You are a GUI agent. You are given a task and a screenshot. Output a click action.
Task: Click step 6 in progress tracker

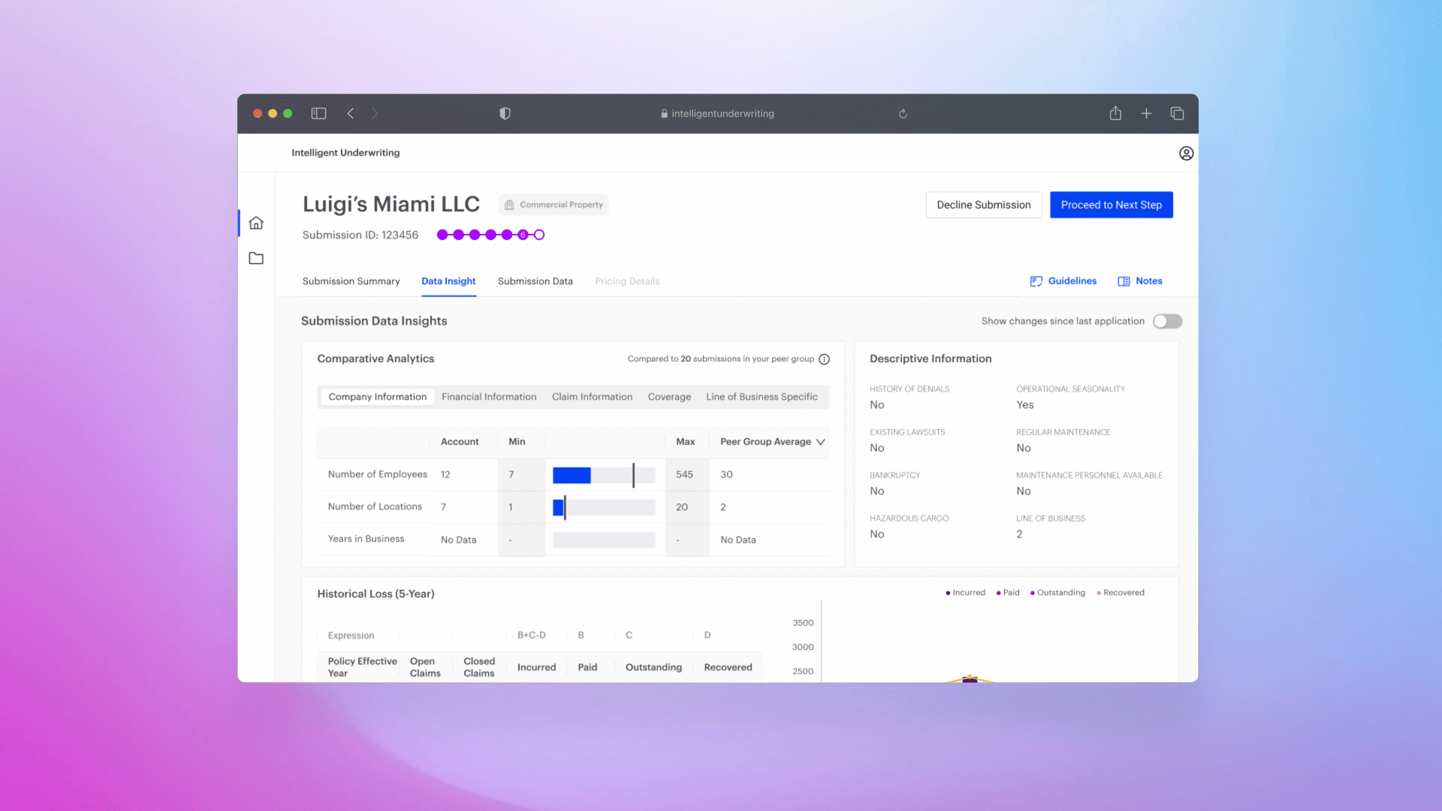[523, 235]
